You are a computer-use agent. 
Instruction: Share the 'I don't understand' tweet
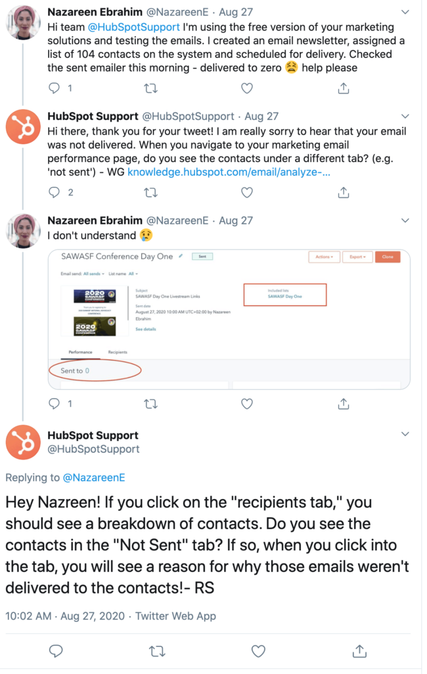point(343,403)
